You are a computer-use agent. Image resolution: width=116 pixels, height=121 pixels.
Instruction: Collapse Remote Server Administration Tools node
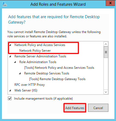coord(10,56)
